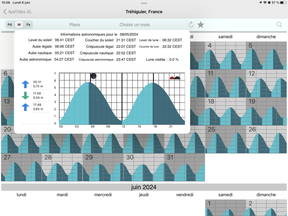The image size is (288, 216).
Task: Open the day 6 tide thumbnail
Action: point(8,83)
